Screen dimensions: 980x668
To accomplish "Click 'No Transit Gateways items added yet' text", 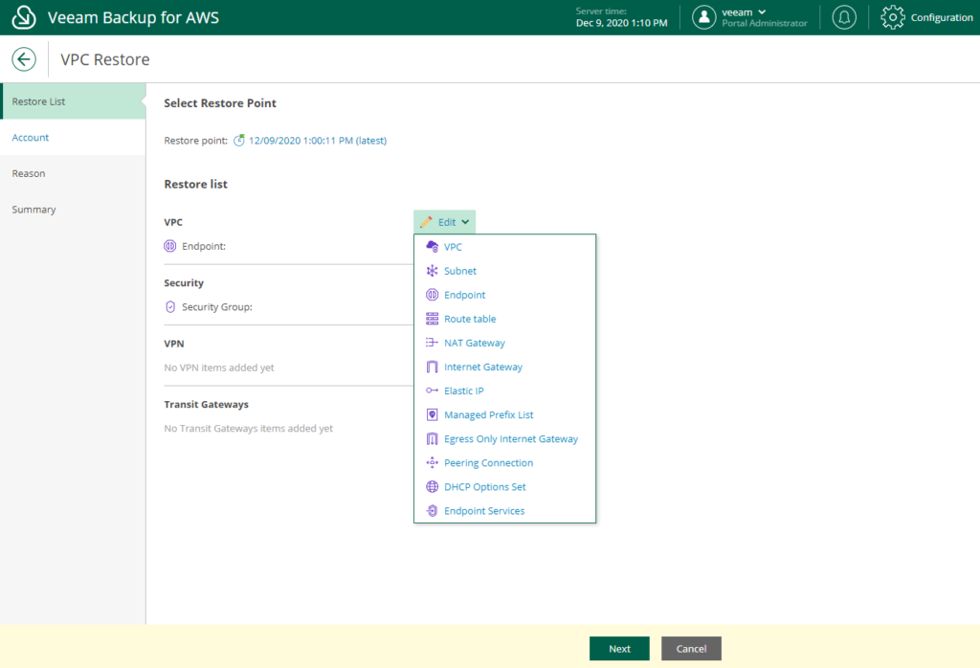I will [x=248, y=428].
